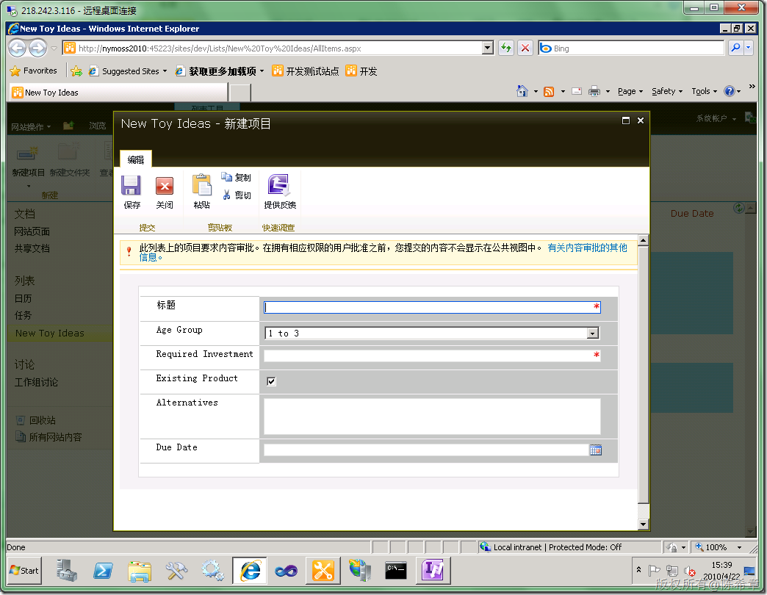Click the dialog scrollbar down arrow

(x=644, y=524)
